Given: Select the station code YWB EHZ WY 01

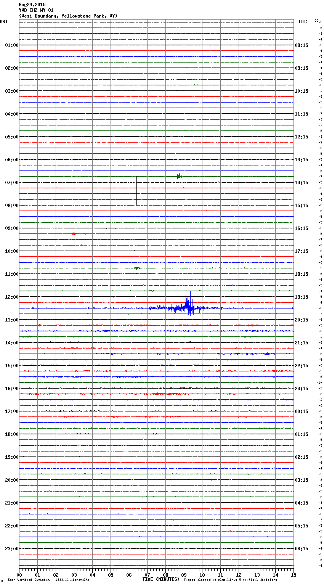Looking at the screenshot, I should tap(36, 10).
